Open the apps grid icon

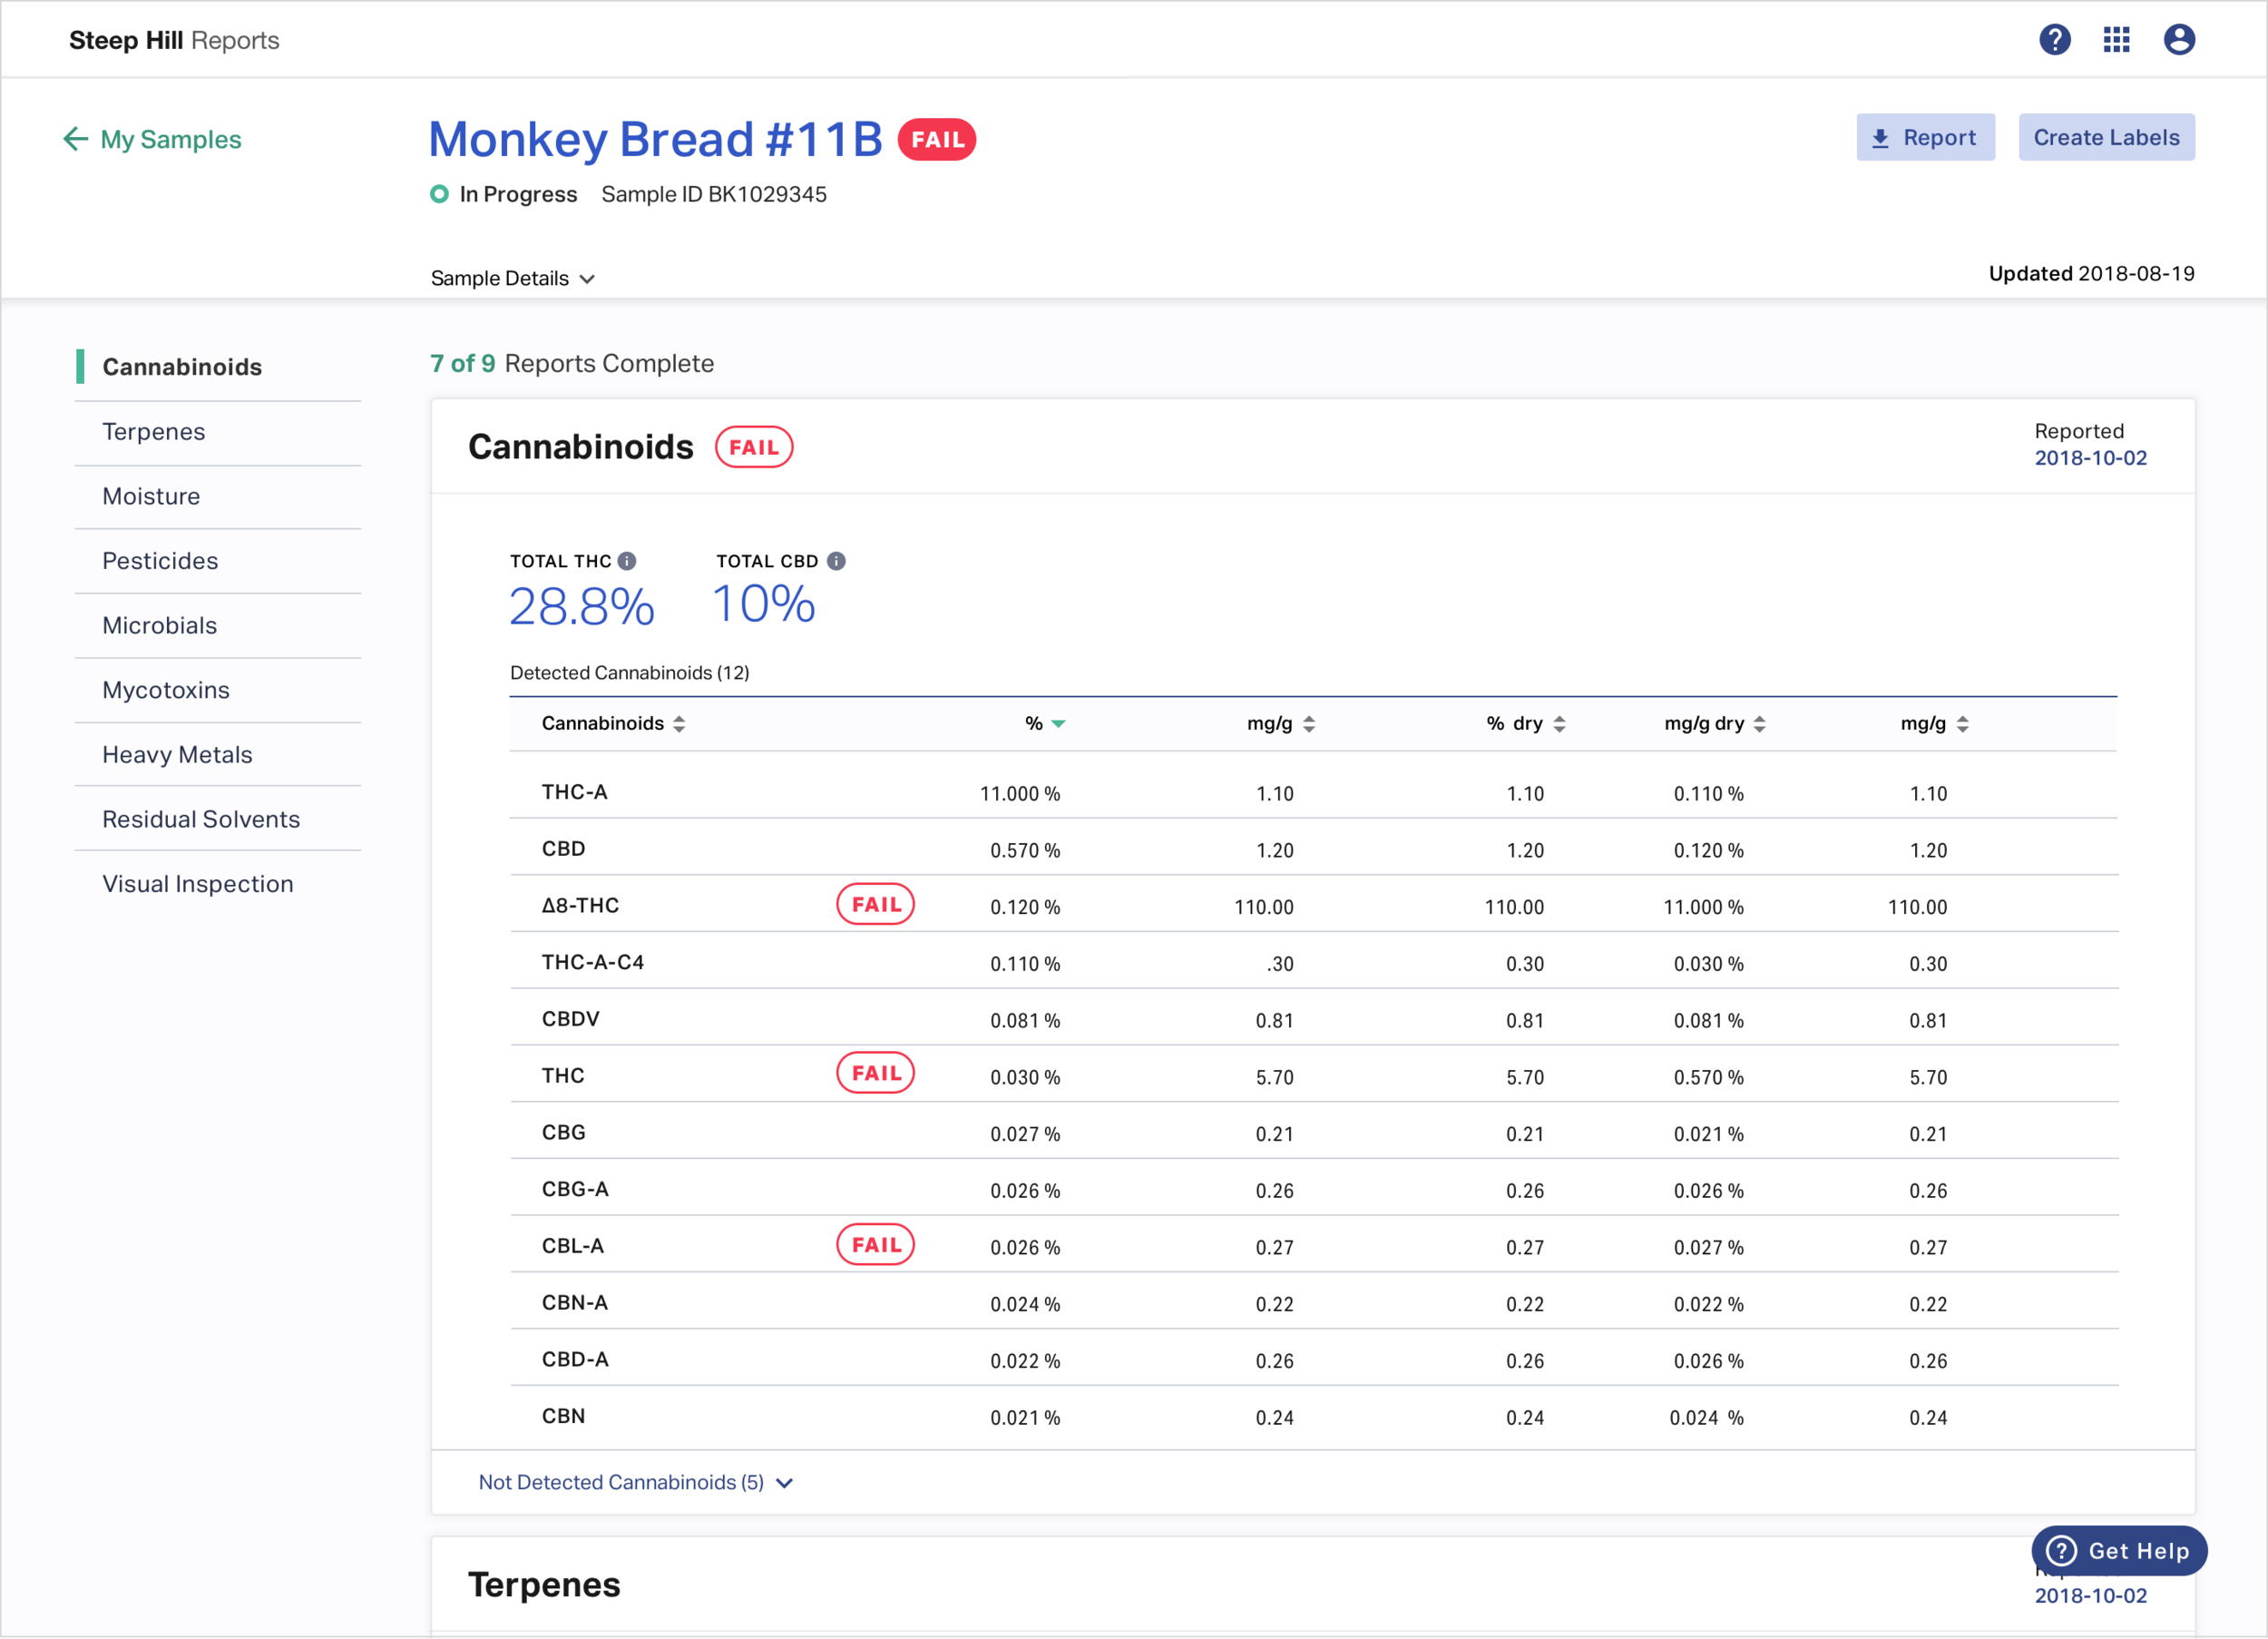[x=2116, y=40]
